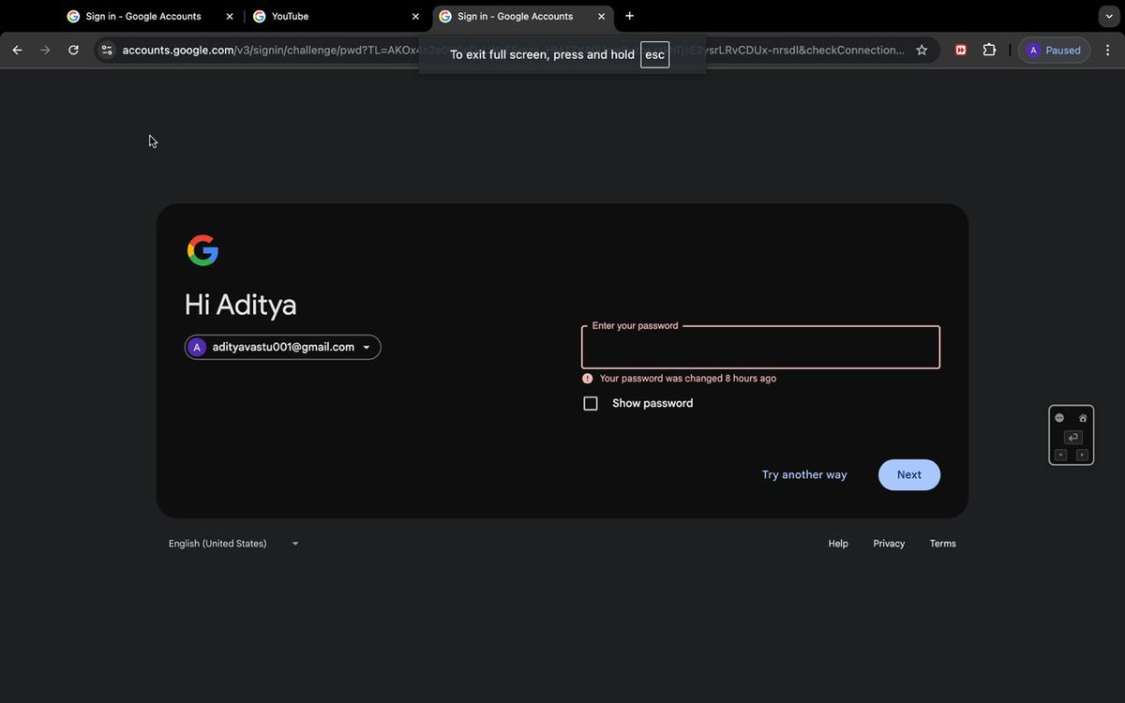Focus the Enter your password field
Viewport: 1125px width, 703px height.
coord(760,347)
